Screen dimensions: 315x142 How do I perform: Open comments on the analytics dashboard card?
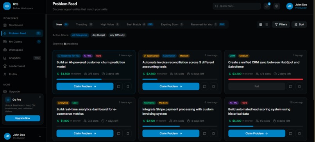pyautogui.click(x=119, y=133)
